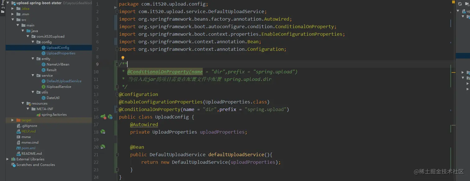Expand the .idea folder arrow

(x=13, y=9)
